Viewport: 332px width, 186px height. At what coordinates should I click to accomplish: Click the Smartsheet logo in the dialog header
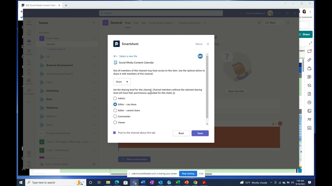[116, 44]
